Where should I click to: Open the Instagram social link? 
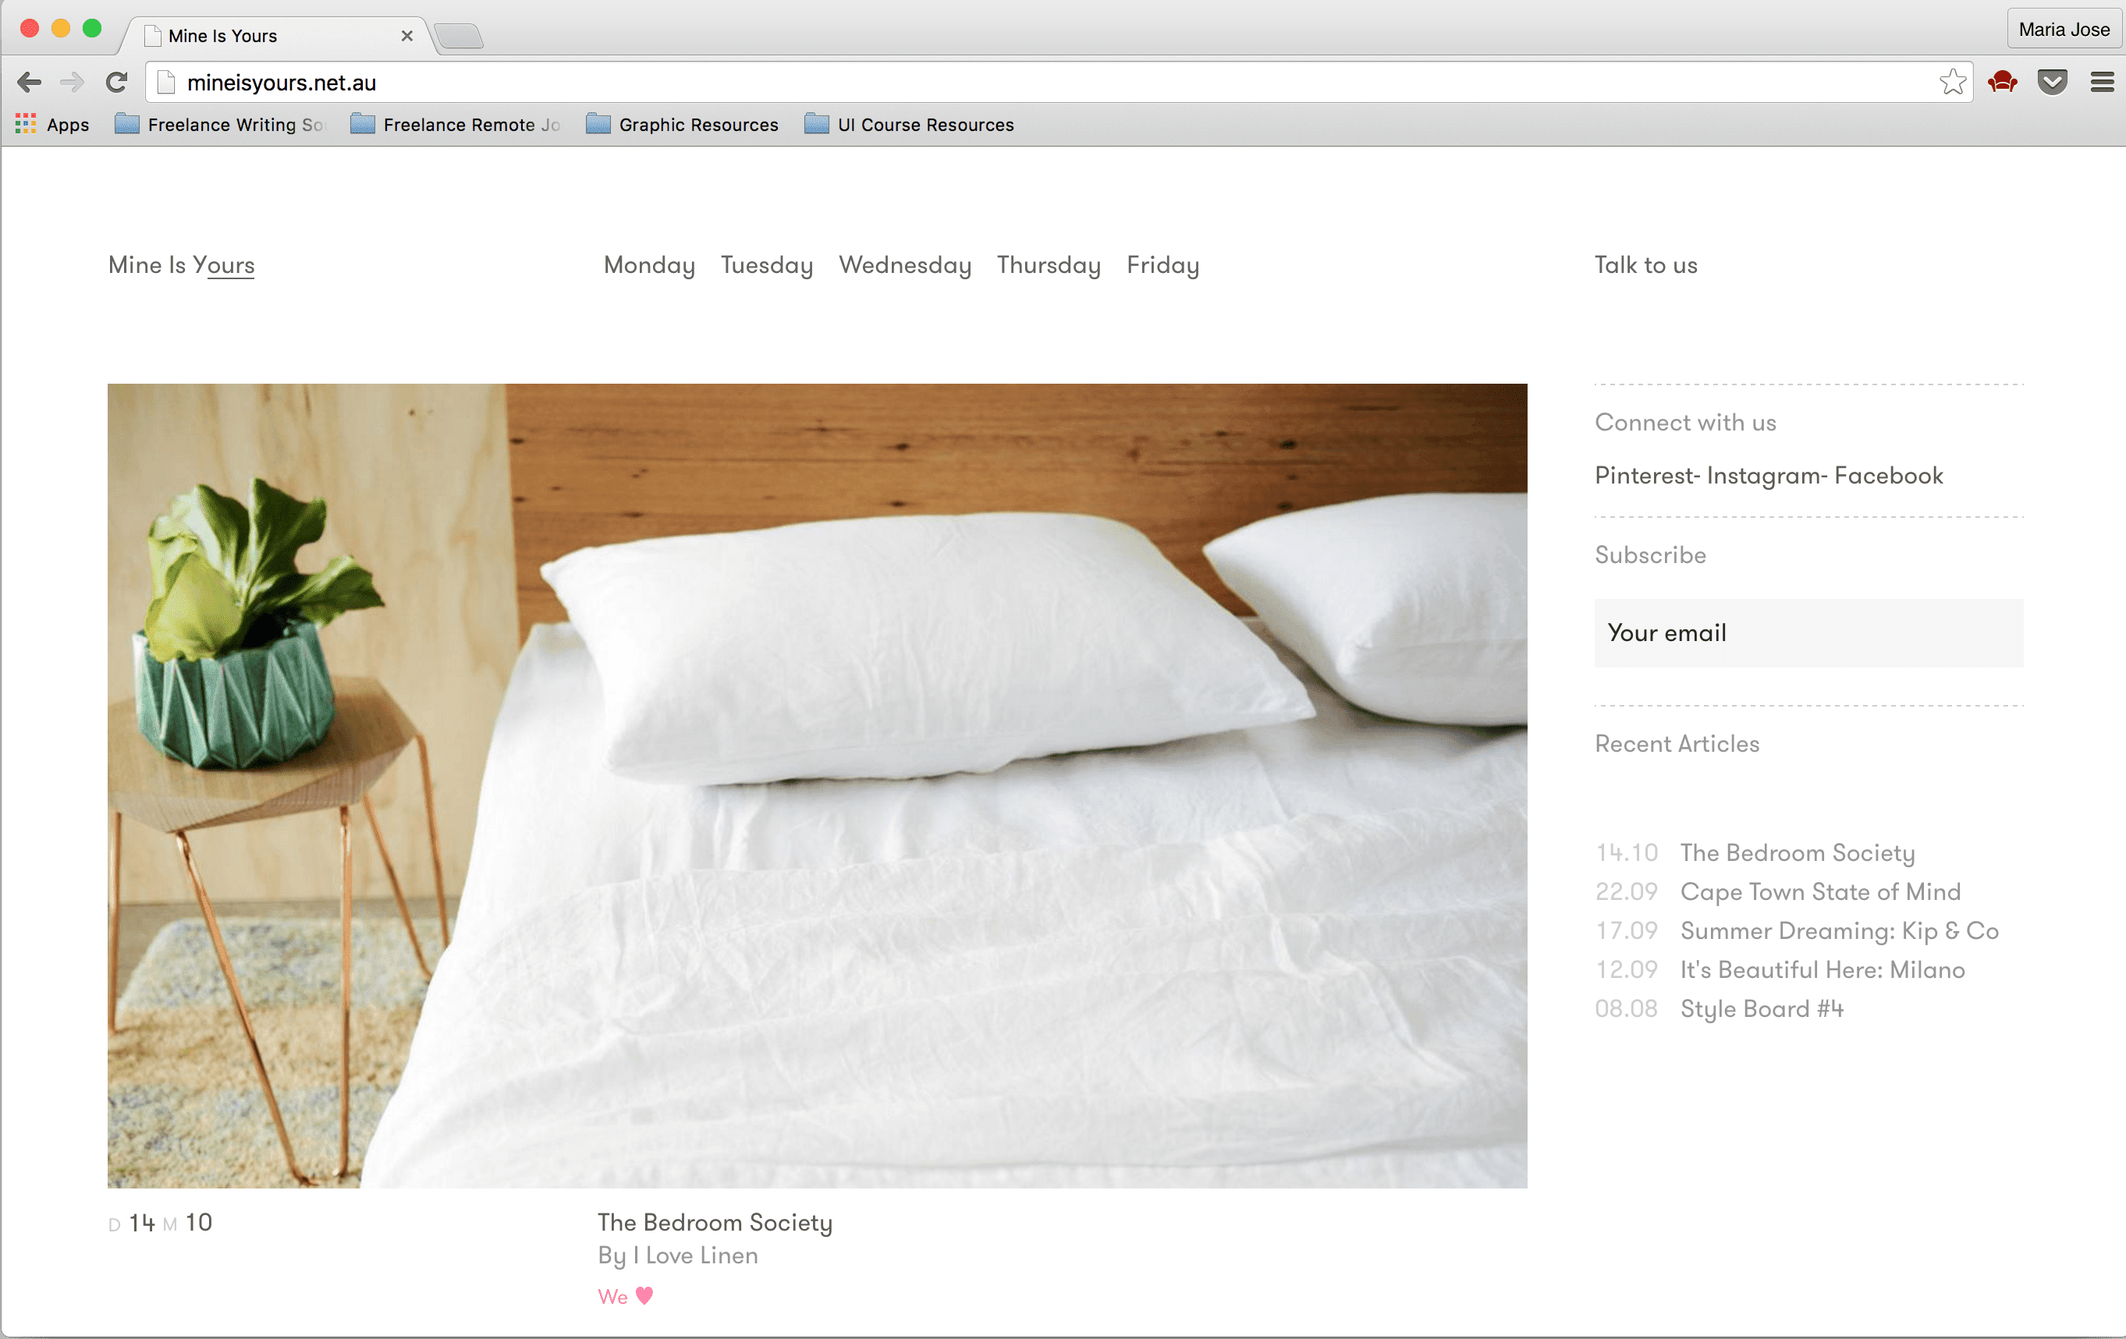pyautogui.click(x=1765, y=476)
